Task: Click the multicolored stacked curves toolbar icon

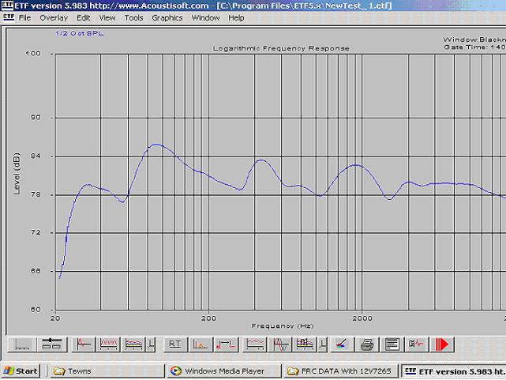Action: 134,344
